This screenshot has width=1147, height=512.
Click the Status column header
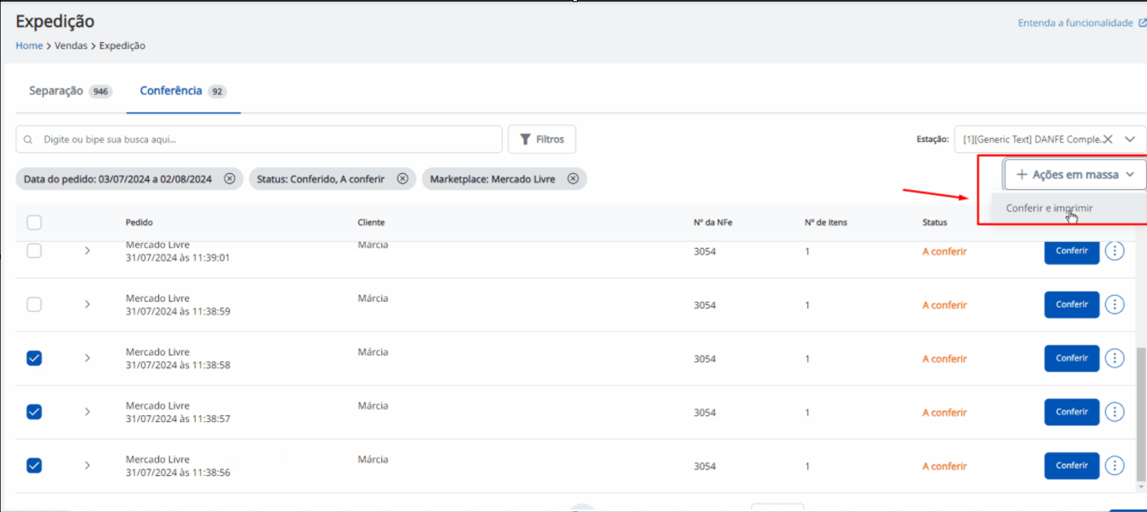(x=934, y=223)
